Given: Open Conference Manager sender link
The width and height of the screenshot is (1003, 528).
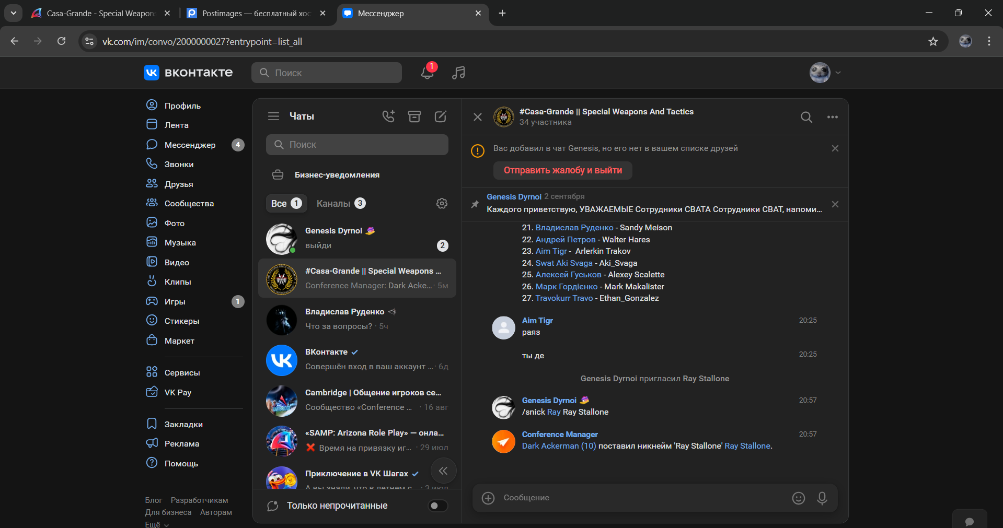Looking at the screenshot, I should pos(560,435).
